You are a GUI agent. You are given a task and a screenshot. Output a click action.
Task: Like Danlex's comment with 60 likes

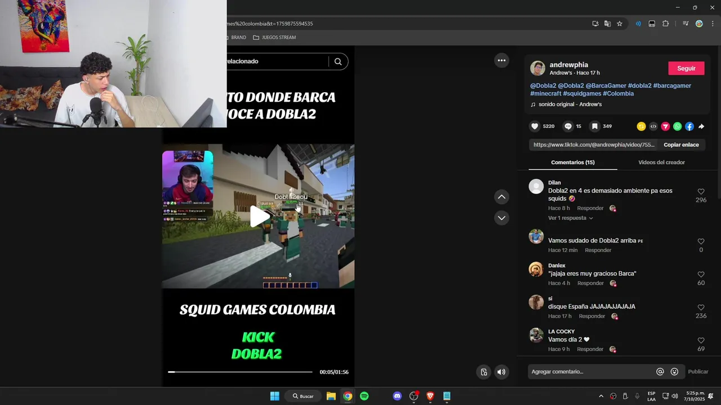(x=701, y=274)
